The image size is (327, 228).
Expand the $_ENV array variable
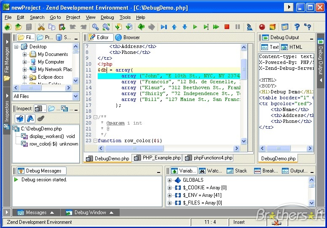(x=169, y=195)
